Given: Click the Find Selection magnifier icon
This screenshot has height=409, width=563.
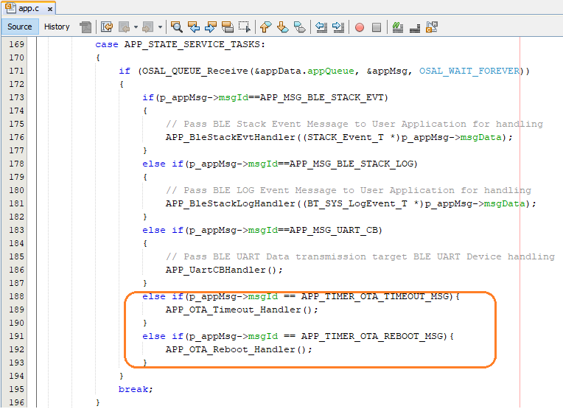Looking at the screenshot, I should (177, 27).
